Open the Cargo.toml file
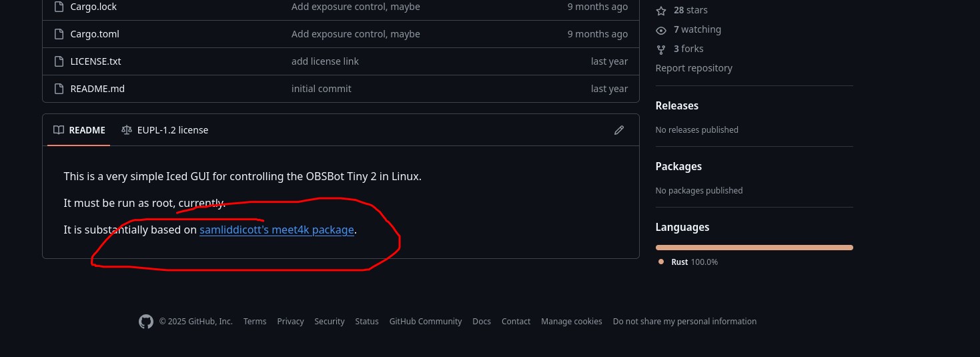The image size is (980, 357). click(95, 34)
